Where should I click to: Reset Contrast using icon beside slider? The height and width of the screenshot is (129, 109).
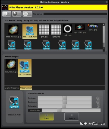coord(98,98)
